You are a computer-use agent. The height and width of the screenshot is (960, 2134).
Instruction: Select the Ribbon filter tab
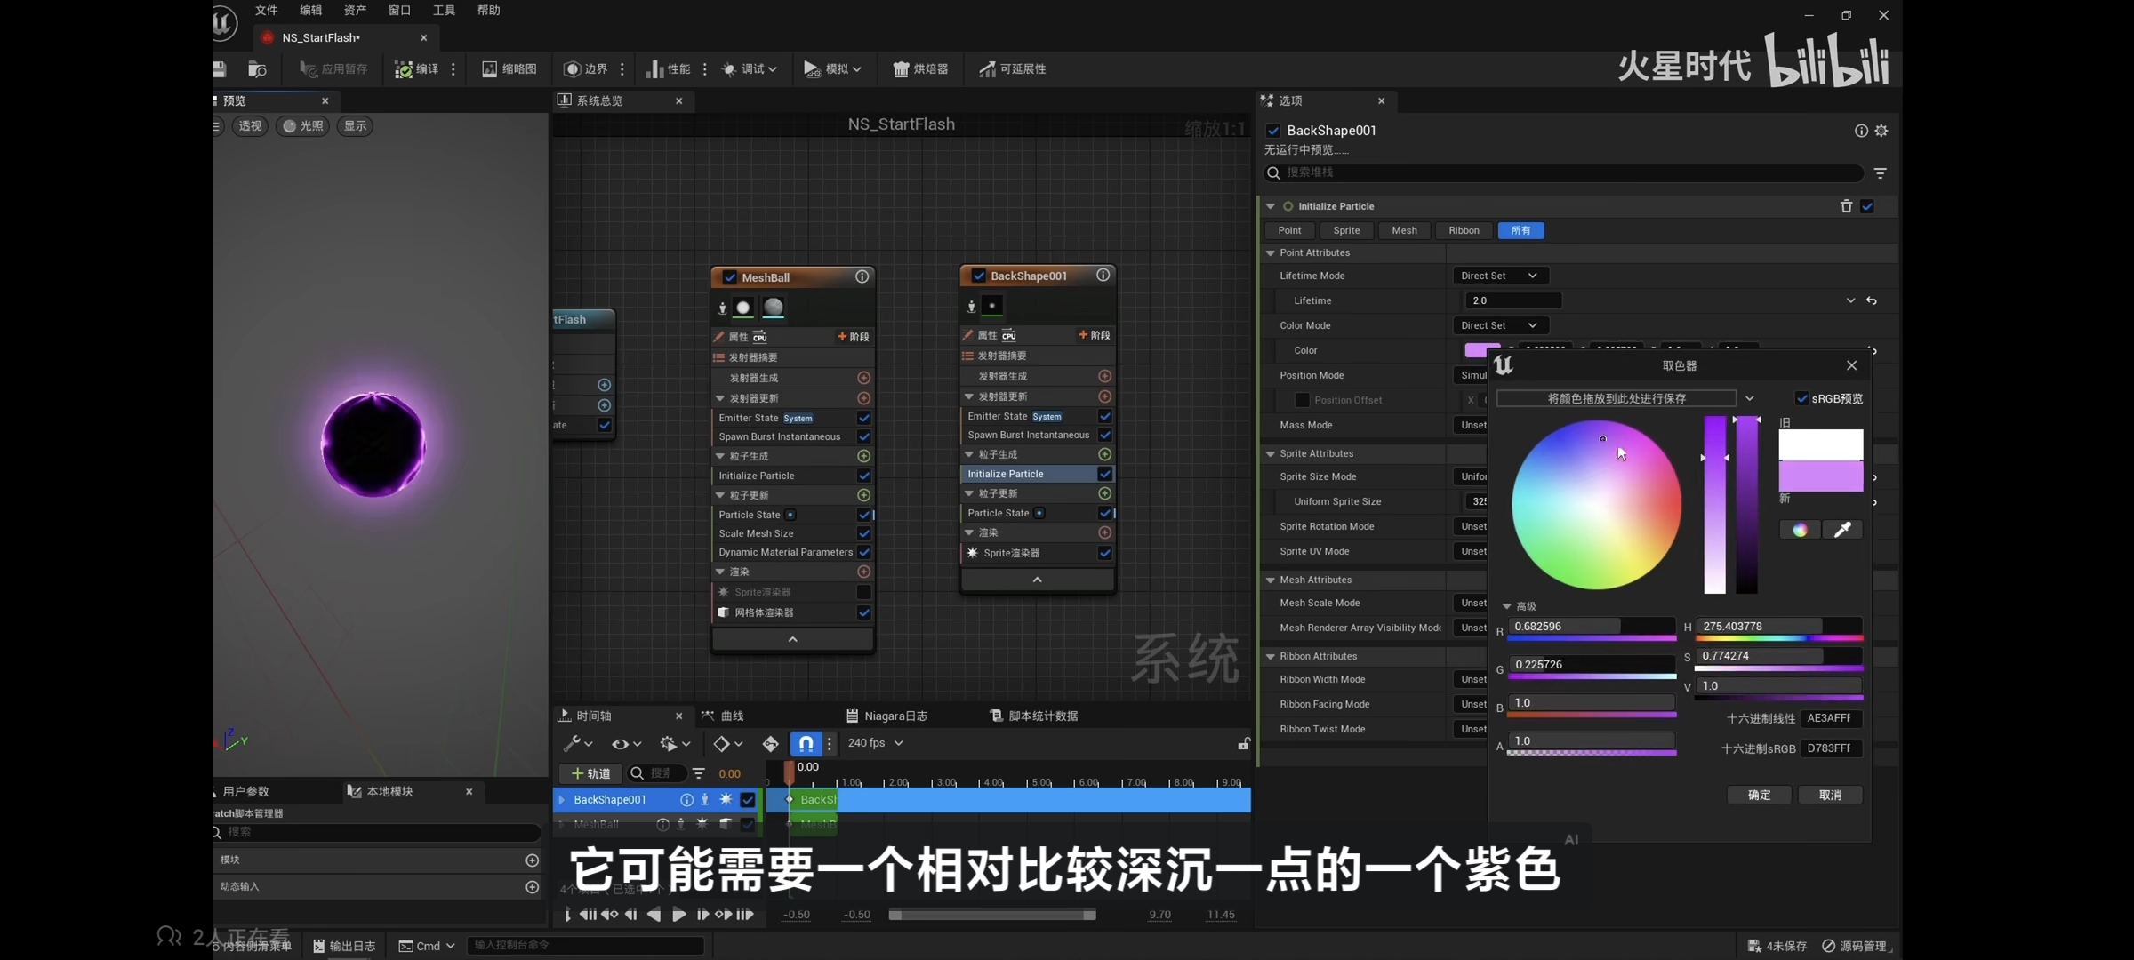(1464, 230)
